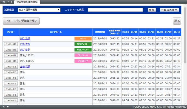187x109 pixels.
Task: Open the LEC 花子 nickname link
Action: pyautogui.click(x=25, y=50)
